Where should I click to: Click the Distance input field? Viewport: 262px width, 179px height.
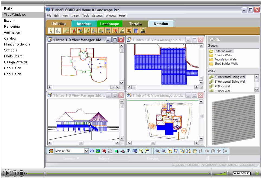120,158
